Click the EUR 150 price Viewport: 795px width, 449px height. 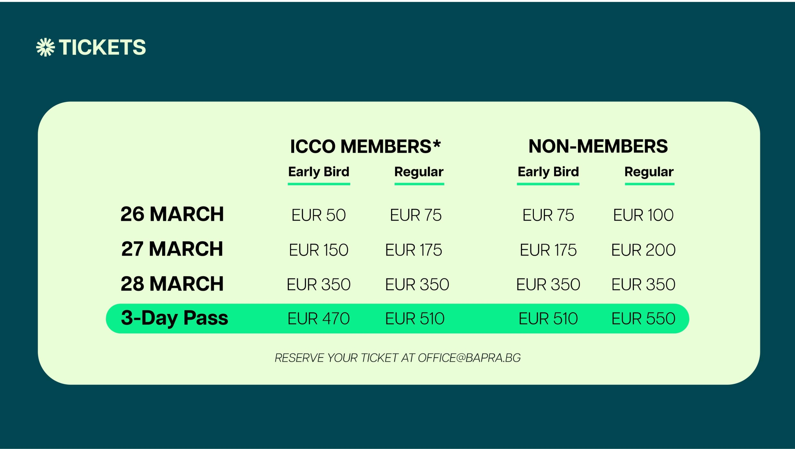[319, 250]
